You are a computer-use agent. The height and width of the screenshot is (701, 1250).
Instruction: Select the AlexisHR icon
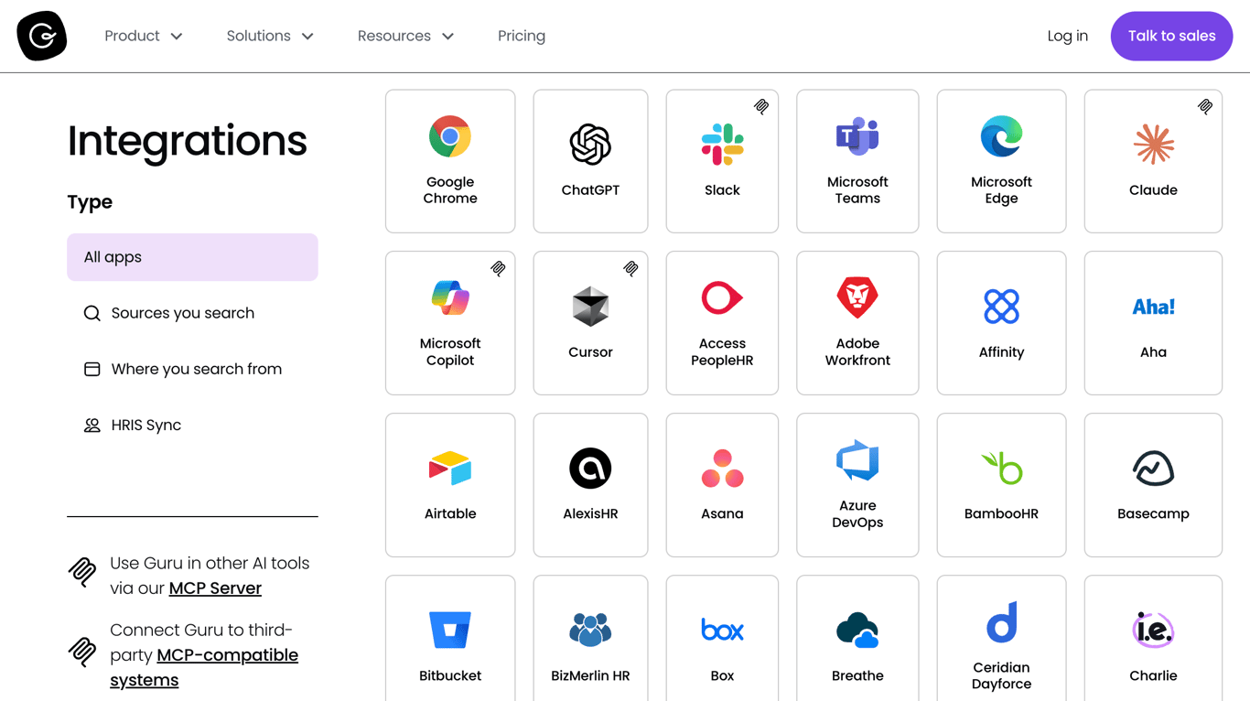(590, 469)
